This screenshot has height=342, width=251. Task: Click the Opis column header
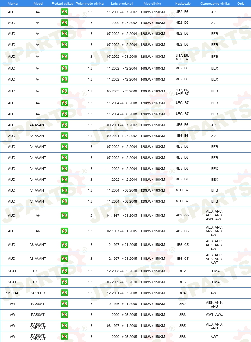point(241,4)
